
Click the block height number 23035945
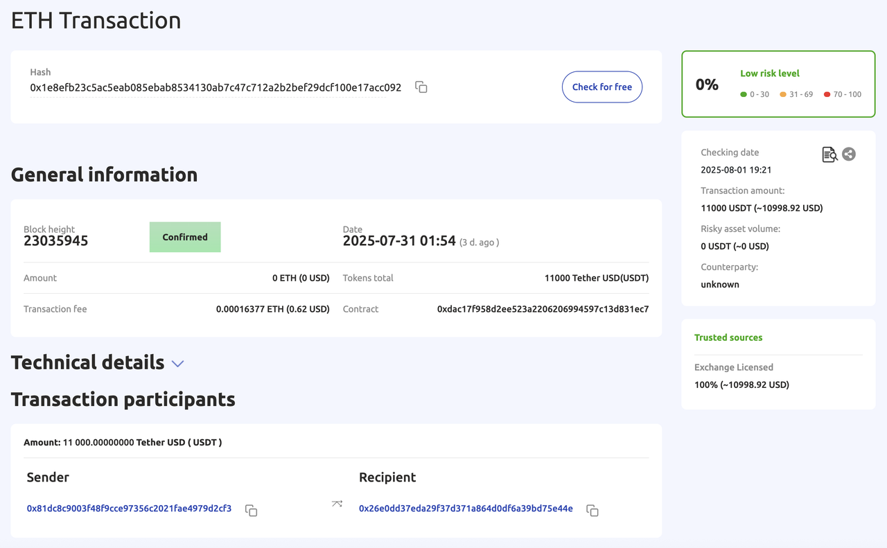point(56,241)
